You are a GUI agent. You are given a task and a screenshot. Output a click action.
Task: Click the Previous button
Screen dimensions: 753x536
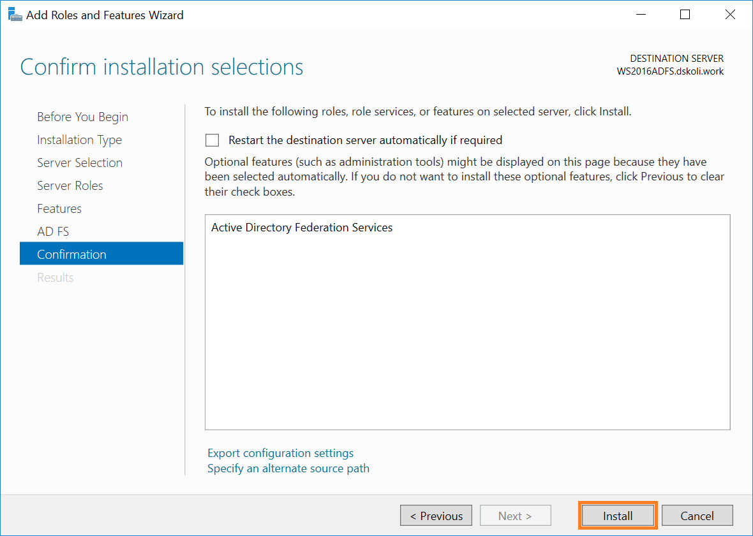click(436, 516)
